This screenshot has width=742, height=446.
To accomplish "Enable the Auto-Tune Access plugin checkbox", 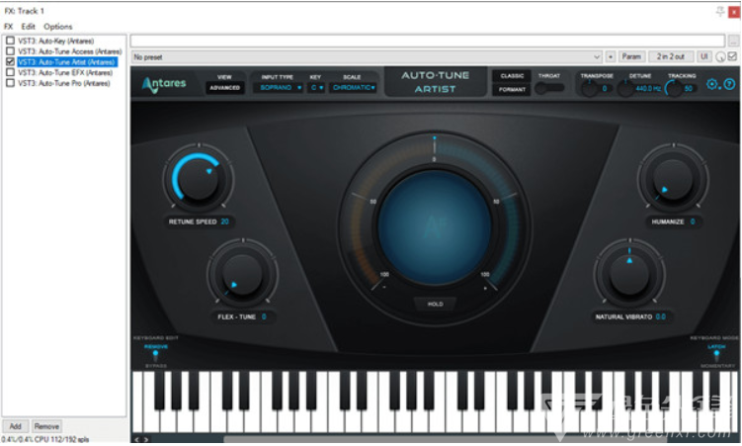I will [x=10, y=51].
